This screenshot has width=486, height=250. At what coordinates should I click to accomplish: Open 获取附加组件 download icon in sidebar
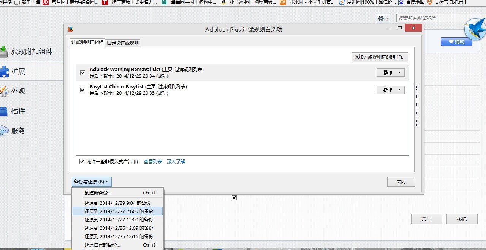coord(4,51)
